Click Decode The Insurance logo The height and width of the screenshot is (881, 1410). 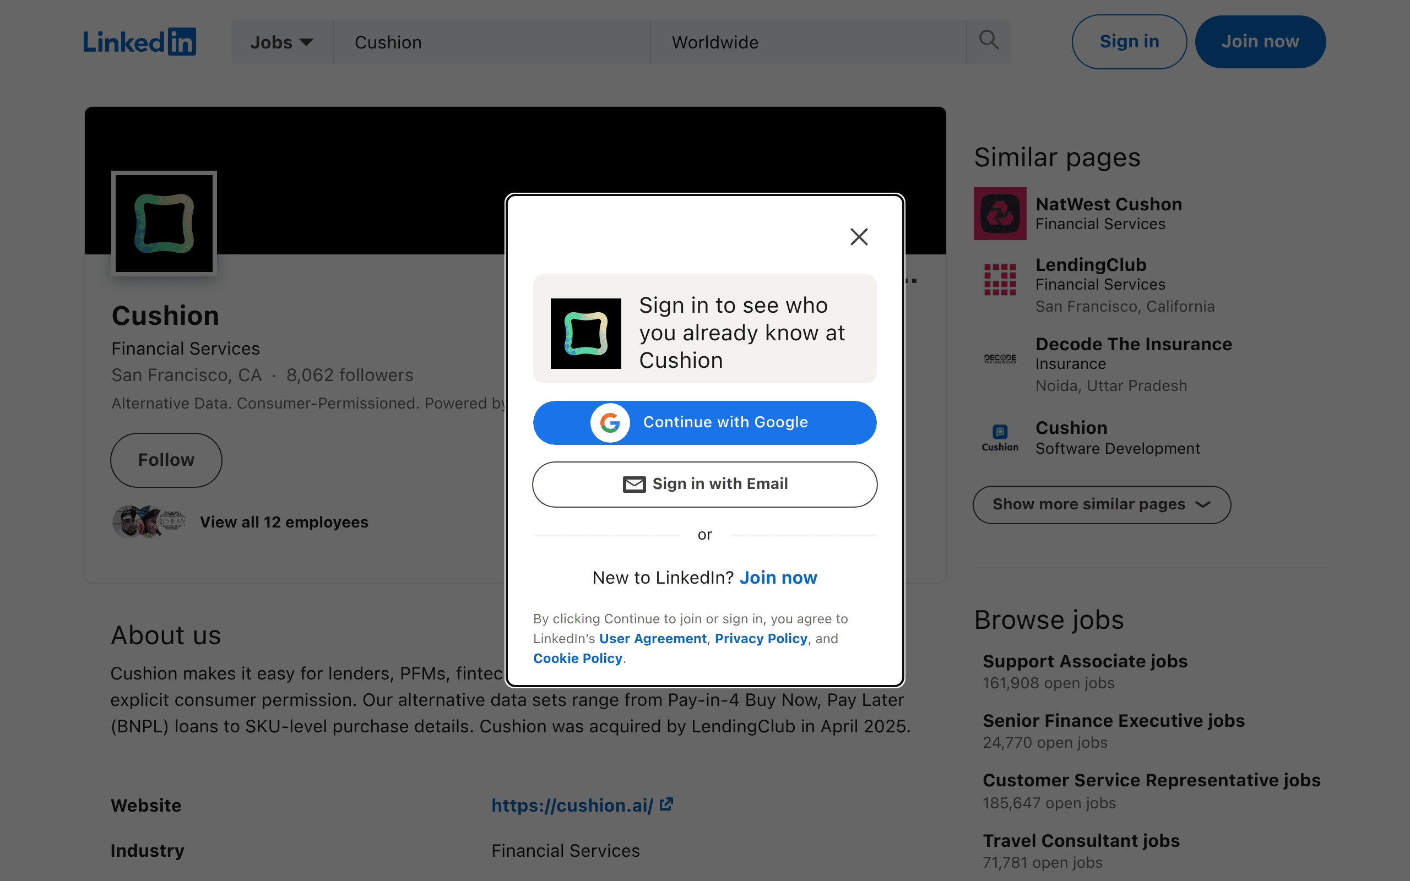(x=1000, y=358)
